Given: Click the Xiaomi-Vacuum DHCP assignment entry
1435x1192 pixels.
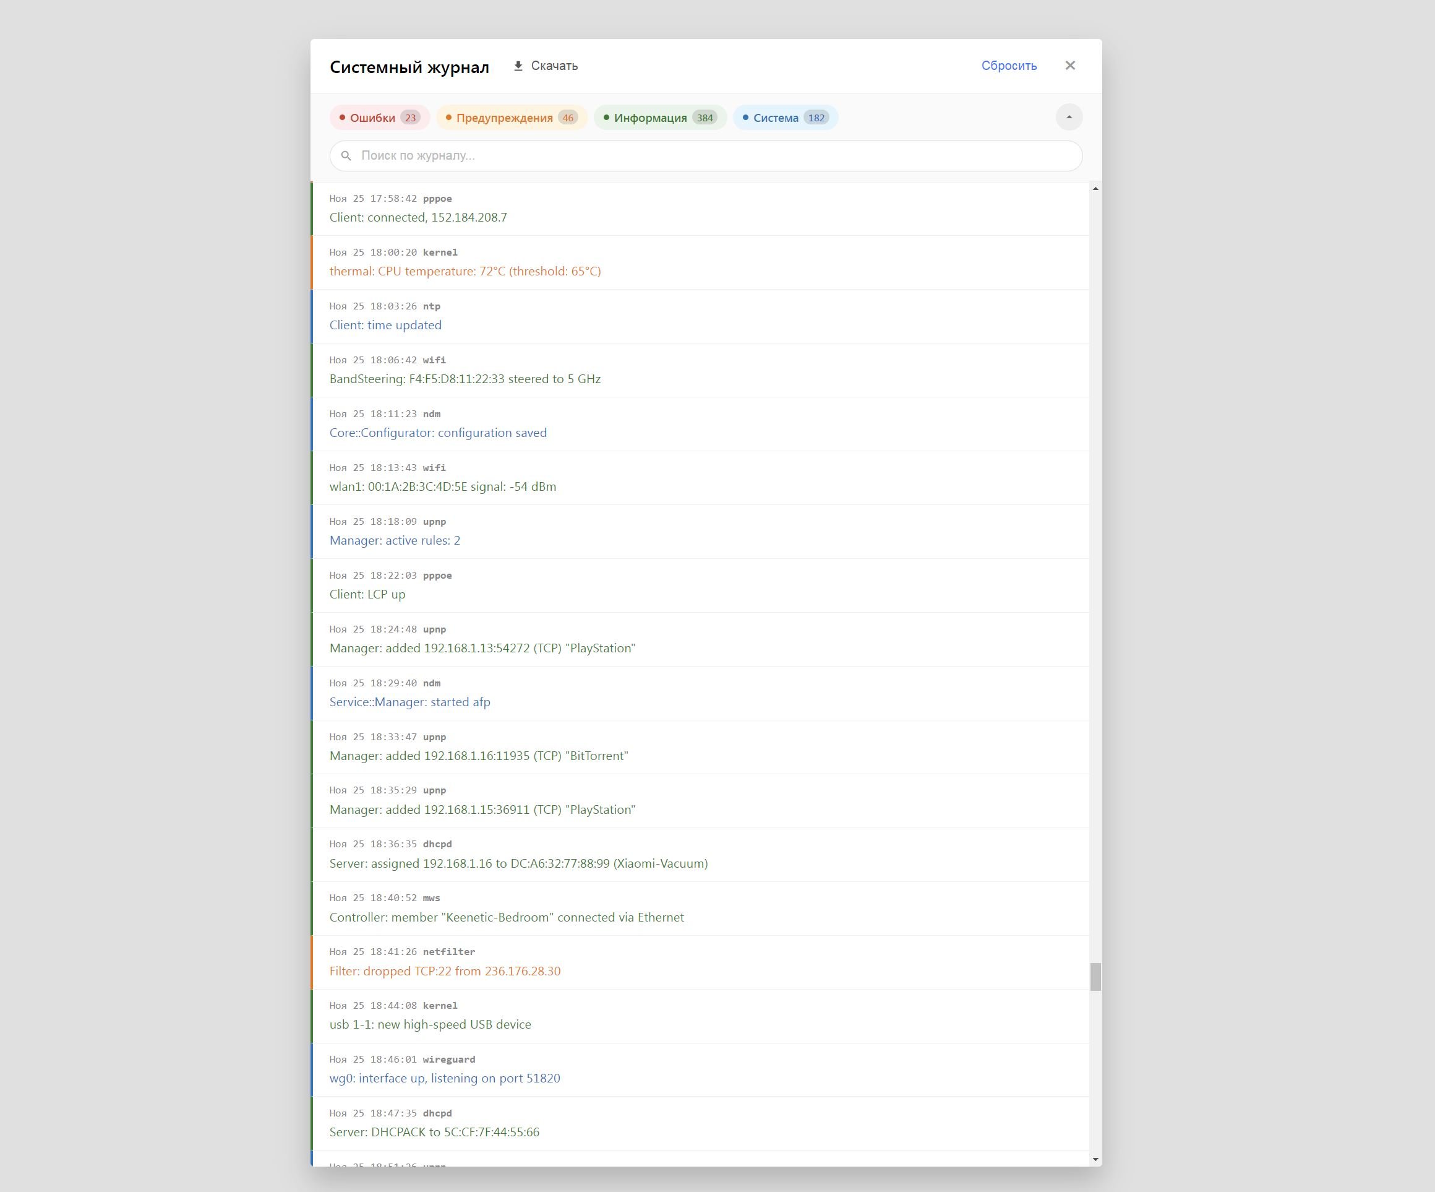Looking at the screenshot, I should click(518, 863).
